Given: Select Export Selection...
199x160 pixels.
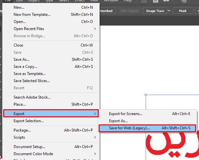Looking at the screenshot, I should (x=51, y=121).
